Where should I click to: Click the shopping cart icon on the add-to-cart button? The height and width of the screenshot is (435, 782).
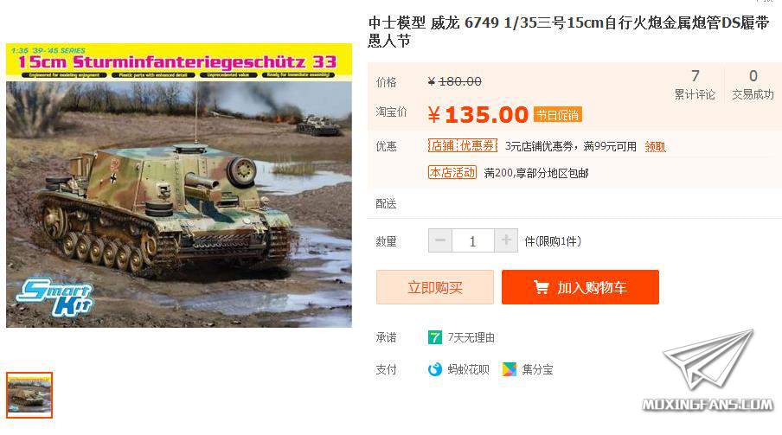tap(542, 287)
